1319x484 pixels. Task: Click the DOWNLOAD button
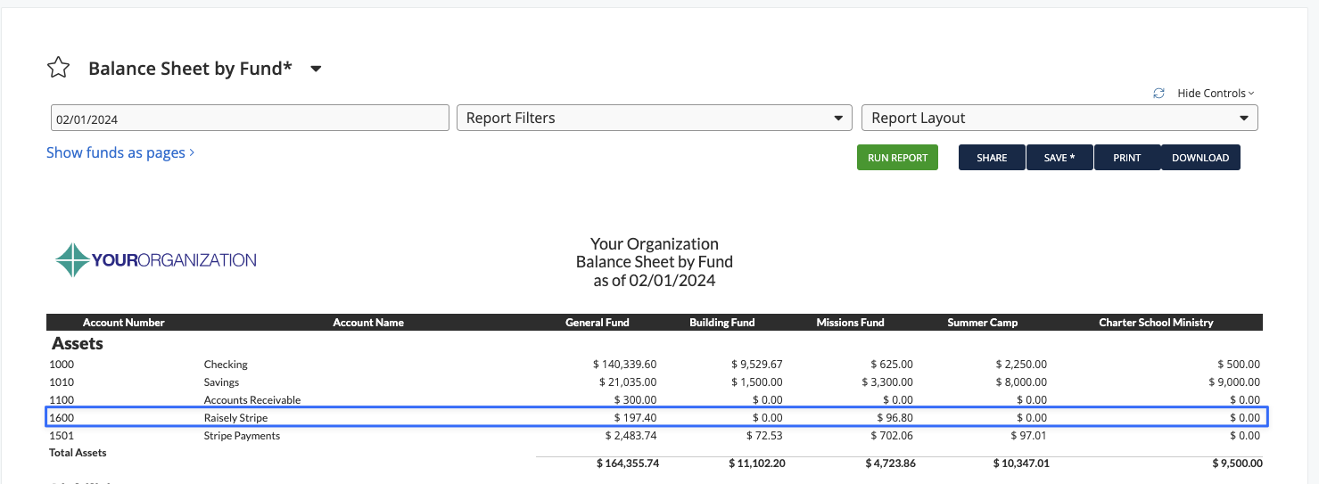coord(1200,158)
